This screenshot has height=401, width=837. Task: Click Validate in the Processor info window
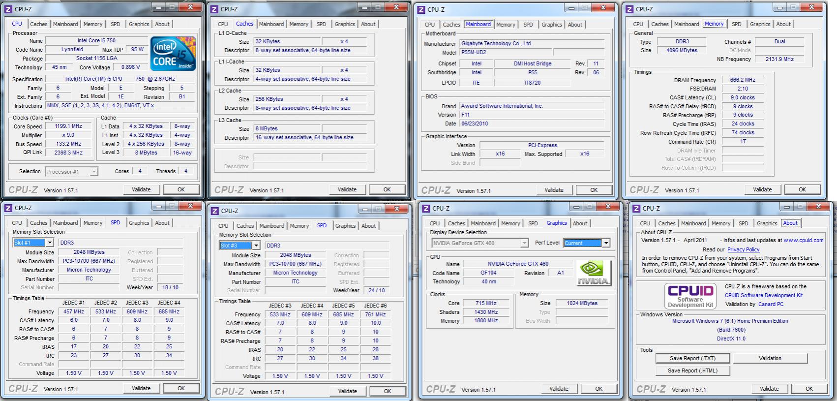click(x=141, y=189)
